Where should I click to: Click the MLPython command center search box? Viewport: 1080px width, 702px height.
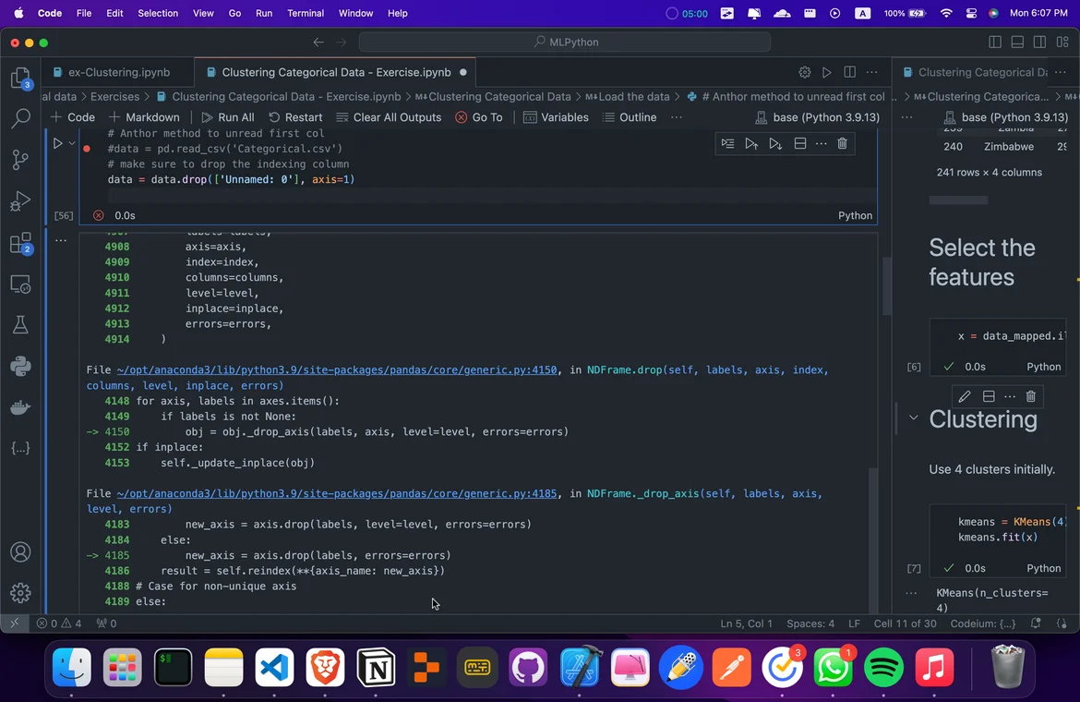pyautogui.click(x=565, y=42)
